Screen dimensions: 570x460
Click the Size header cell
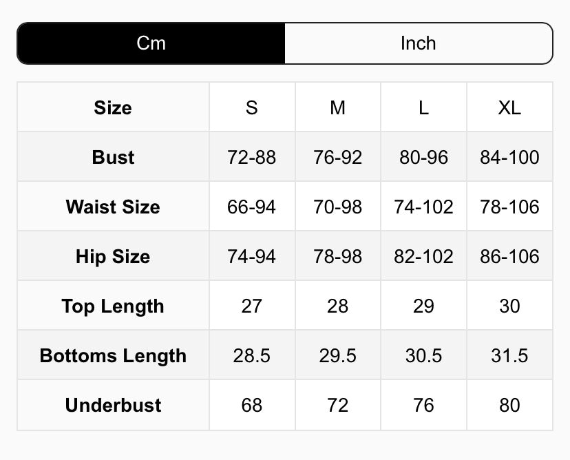pyautogui.click(x=113, y=107)
